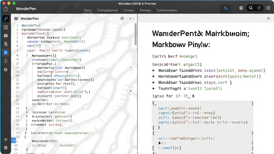Close the preview panel with the X
The width and height of the screenshot is (274, 154).
click(268, 18)
